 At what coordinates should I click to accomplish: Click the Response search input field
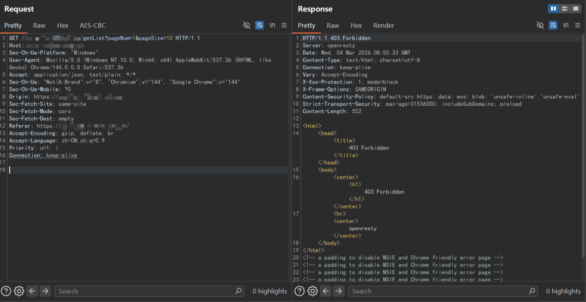coord(443,291)
